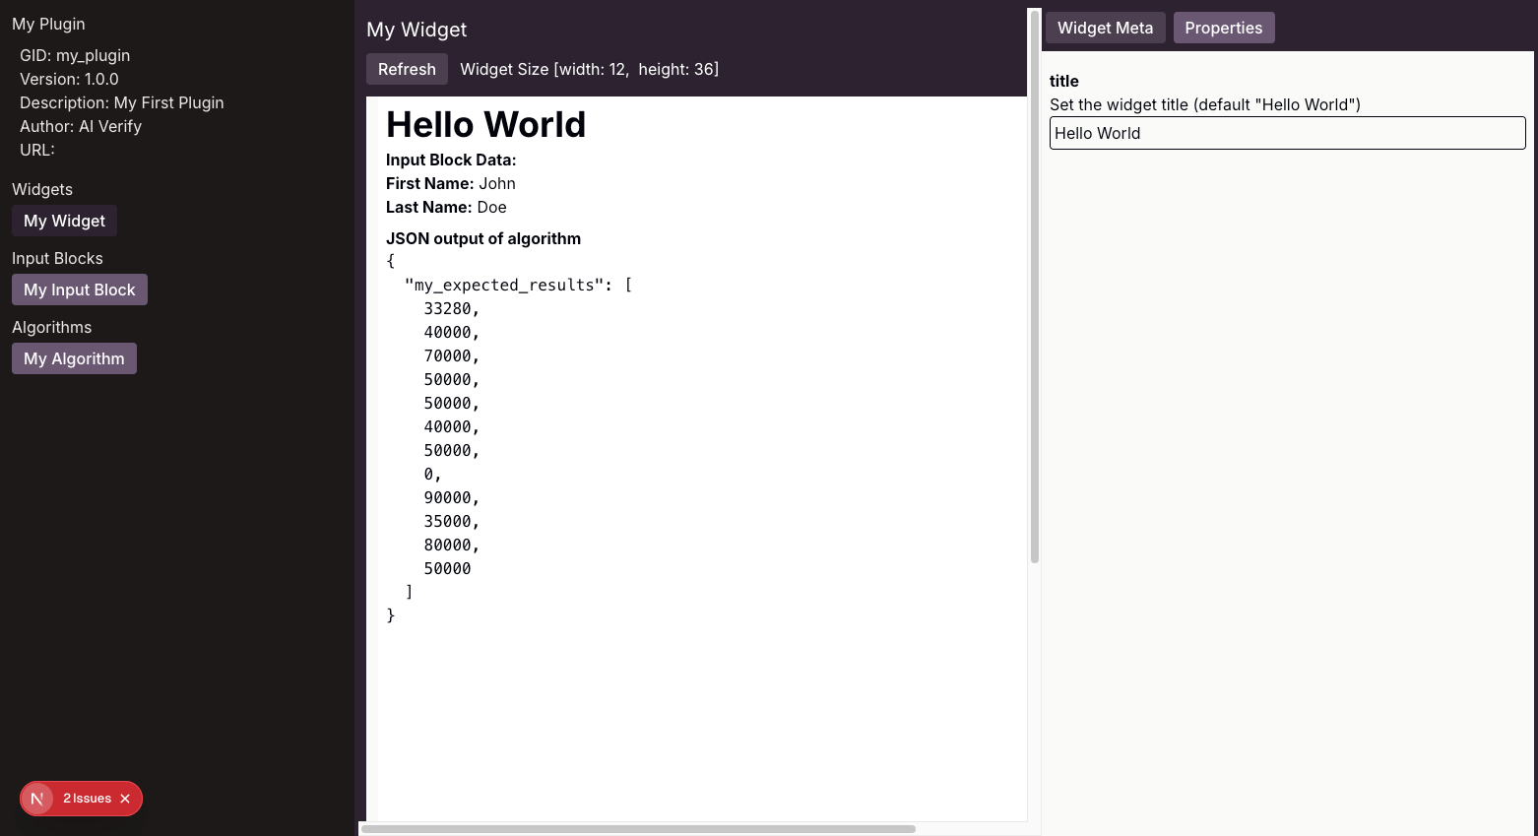Screen dimensions: 1538x836
Task: Click the Version: 1.0.0 text
Action: click(69, 79)
